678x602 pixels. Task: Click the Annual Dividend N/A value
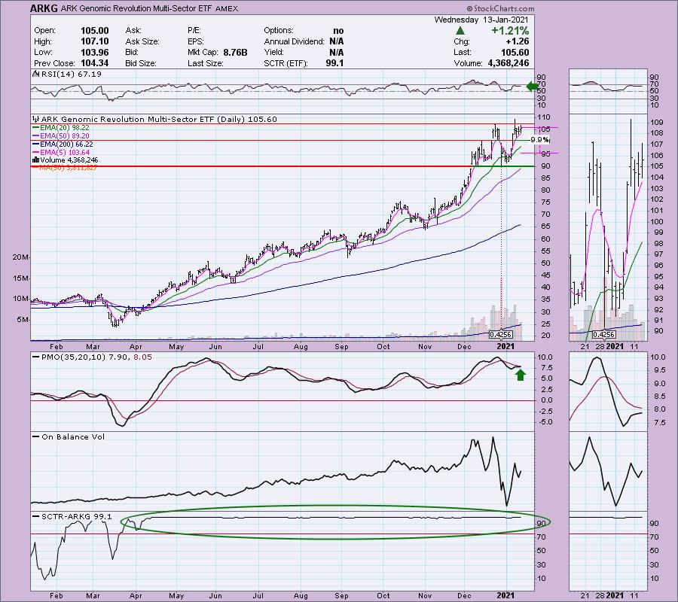point(337,41)
